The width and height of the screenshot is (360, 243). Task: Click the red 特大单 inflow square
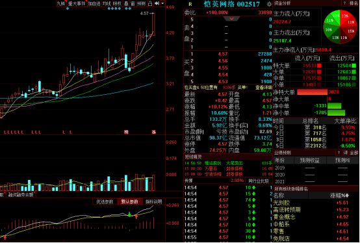tap(319, 66)
